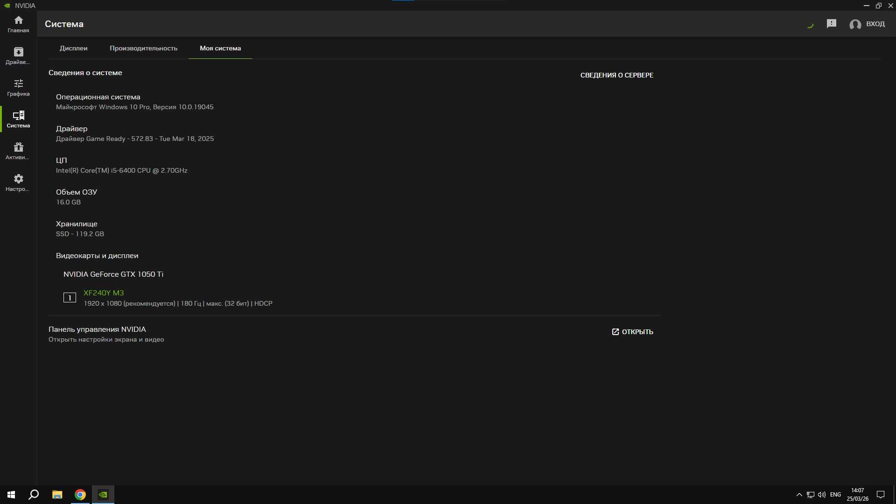
Task: Open the Windows Start menu
Action: (11, 495)
